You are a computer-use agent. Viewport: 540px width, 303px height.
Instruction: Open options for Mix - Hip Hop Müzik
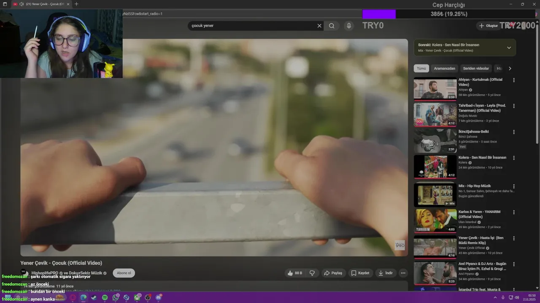click(x=514, y=186)
